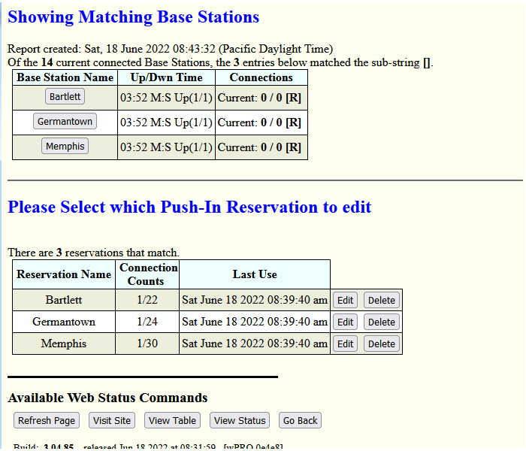Screen dimensions: 526x451
Task: Delete the Germantown reservation
Action: pyautogui.click(x=381, y=322)
